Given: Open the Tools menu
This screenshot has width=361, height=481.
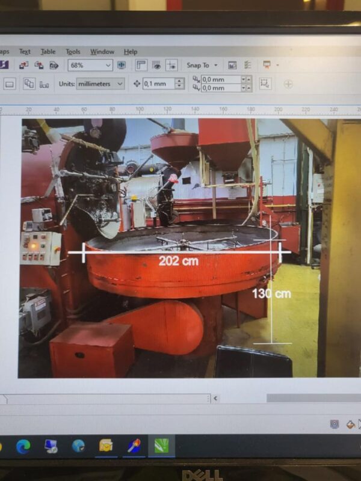Looking at the screenshot, I should tap(73, 52).
